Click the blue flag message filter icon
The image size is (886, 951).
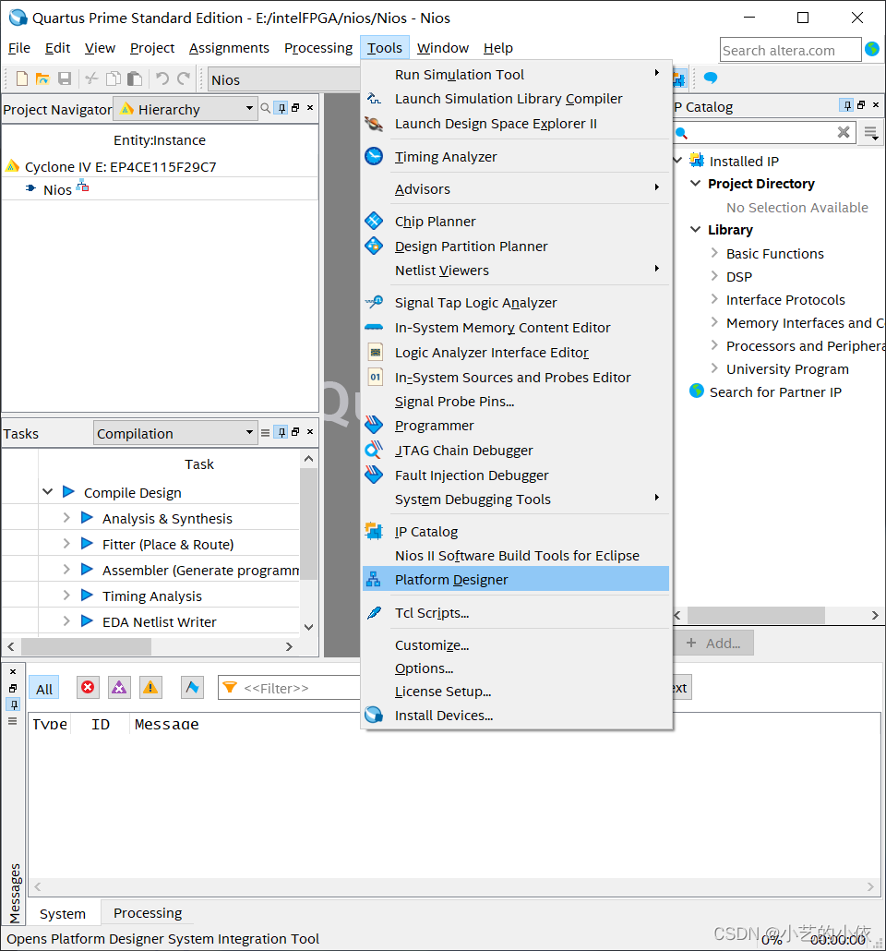tap(192, 687)
